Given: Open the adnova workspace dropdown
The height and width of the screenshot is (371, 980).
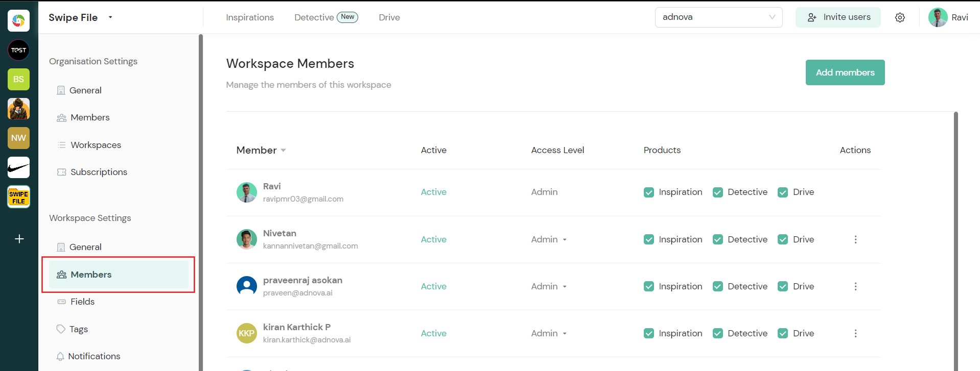Looking at the screenshot, I should pos(718,17).
